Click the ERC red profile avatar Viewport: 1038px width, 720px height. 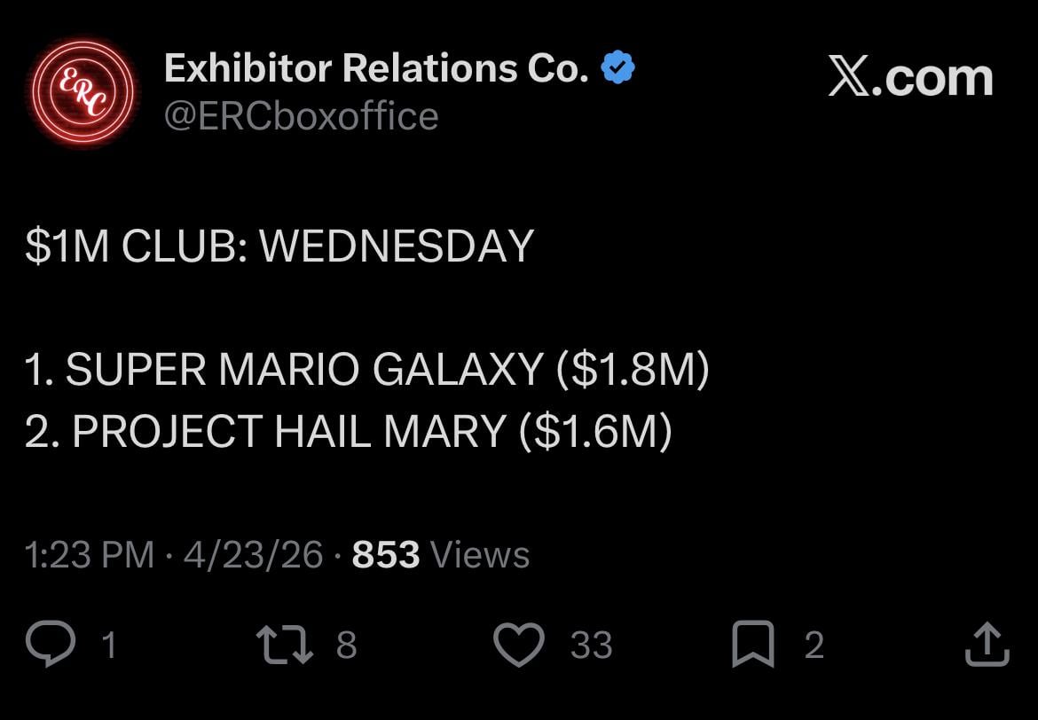(81, 91)
